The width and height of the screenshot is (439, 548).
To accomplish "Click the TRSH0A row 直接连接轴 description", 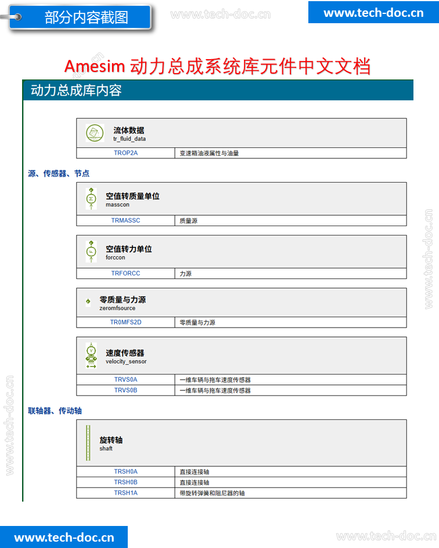I will point(195,471).
